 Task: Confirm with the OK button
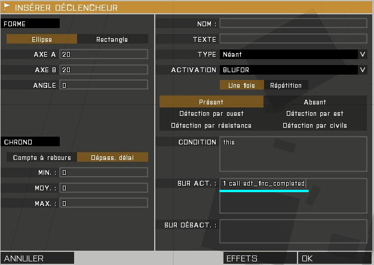pos(335,258)
